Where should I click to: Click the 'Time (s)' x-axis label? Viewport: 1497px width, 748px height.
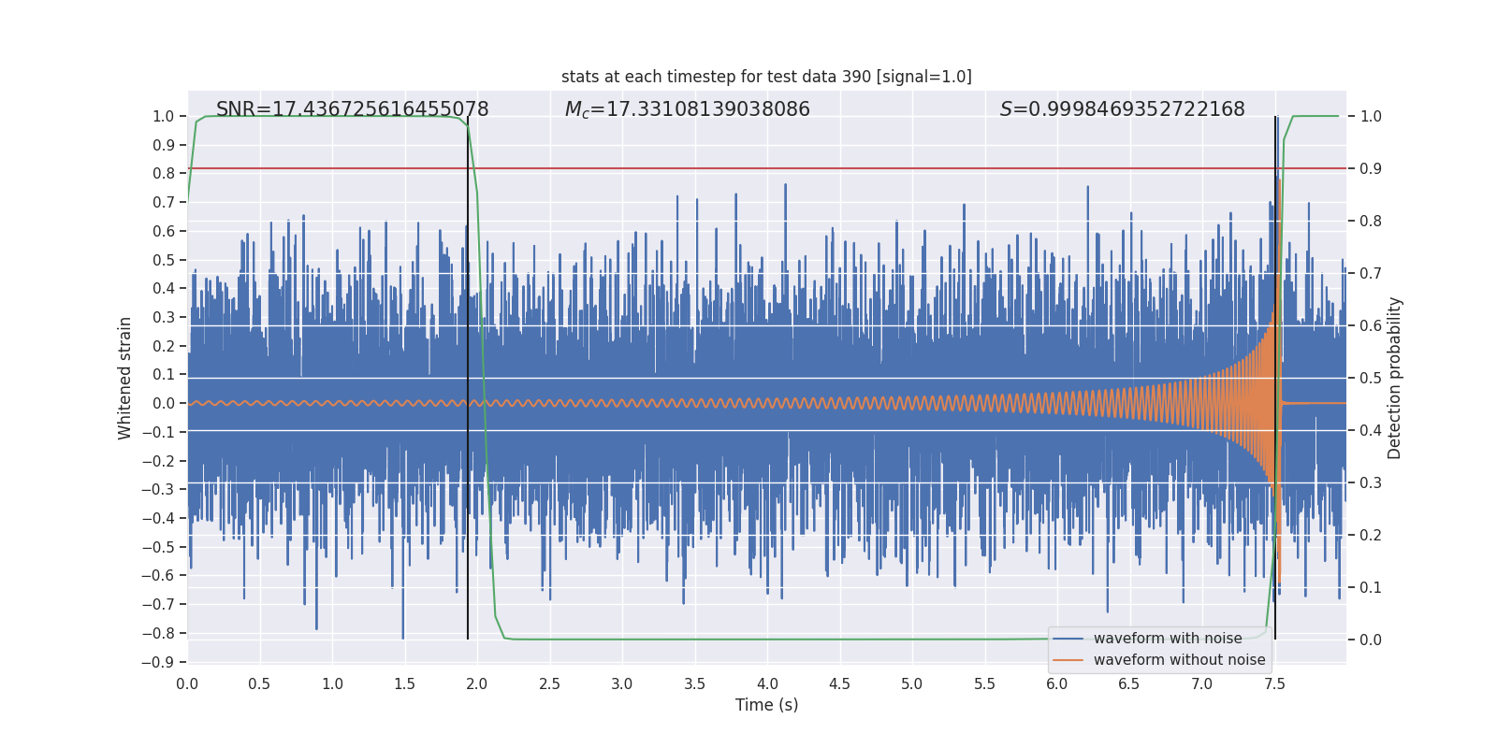766,705
